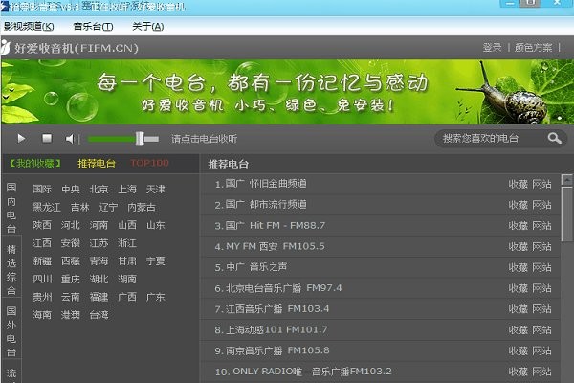
Task: Click the station search input field
Action: (490, 139)
